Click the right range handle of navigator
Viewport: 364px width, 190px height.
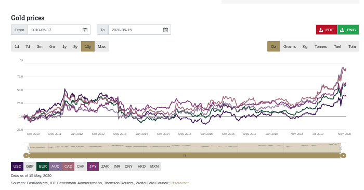341,148
